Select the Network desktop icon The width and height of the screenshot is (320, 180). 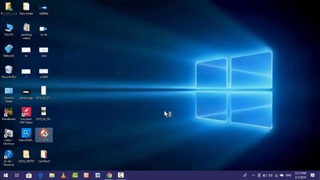[8, 51]
